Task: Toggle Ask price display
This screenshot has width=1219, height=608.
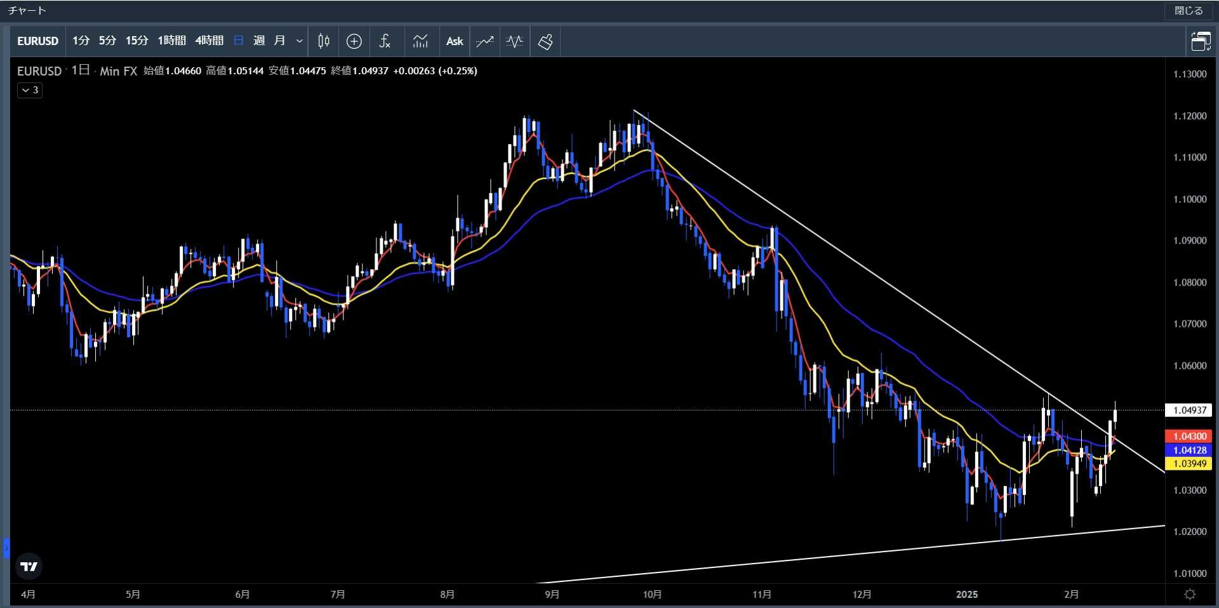Action: pos(455,41)
